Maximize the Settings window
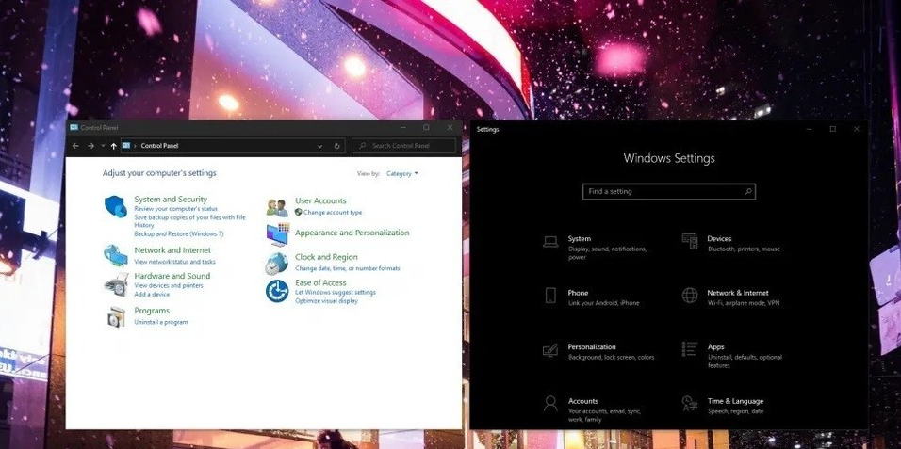901x449 pixels. (832, 129)
